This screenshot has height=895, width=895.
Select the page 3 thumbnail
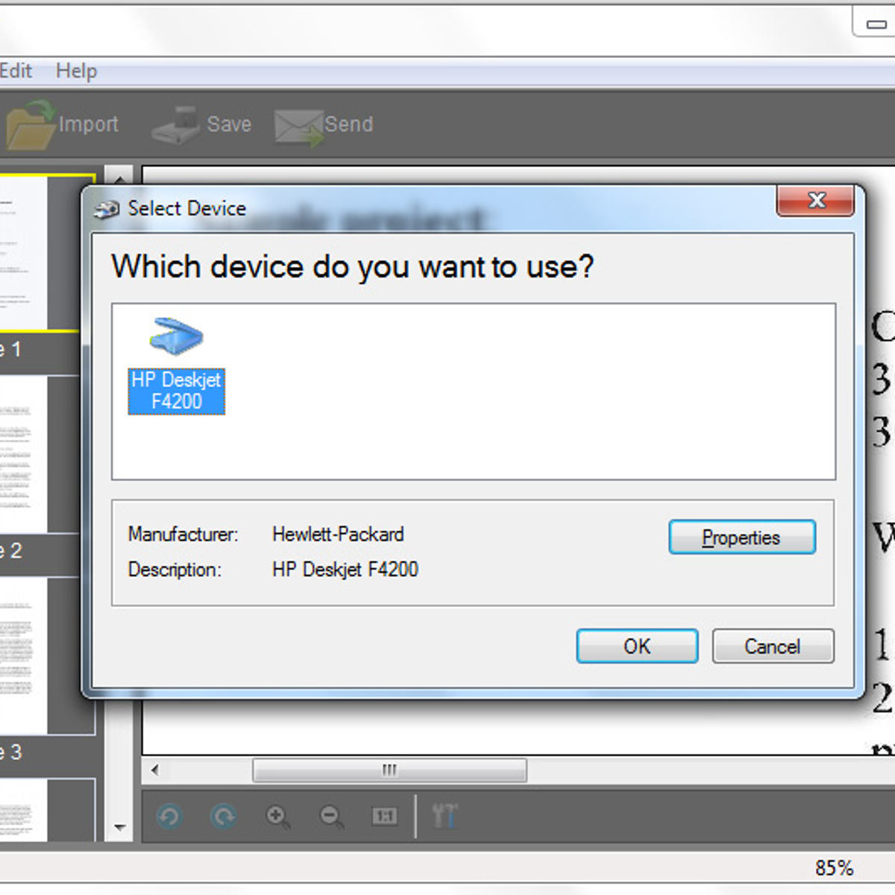[x=24, y=656]
